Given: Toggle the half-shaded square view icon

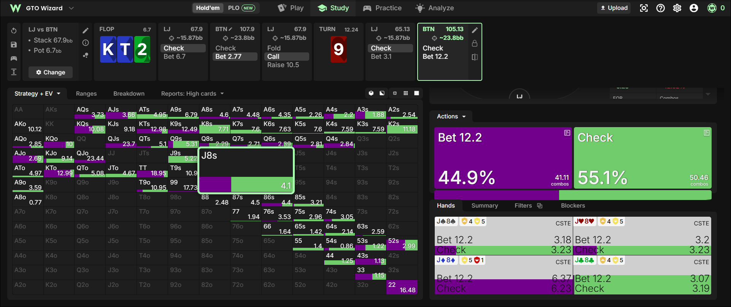Looking at the screenshot, I should [382, 93].
